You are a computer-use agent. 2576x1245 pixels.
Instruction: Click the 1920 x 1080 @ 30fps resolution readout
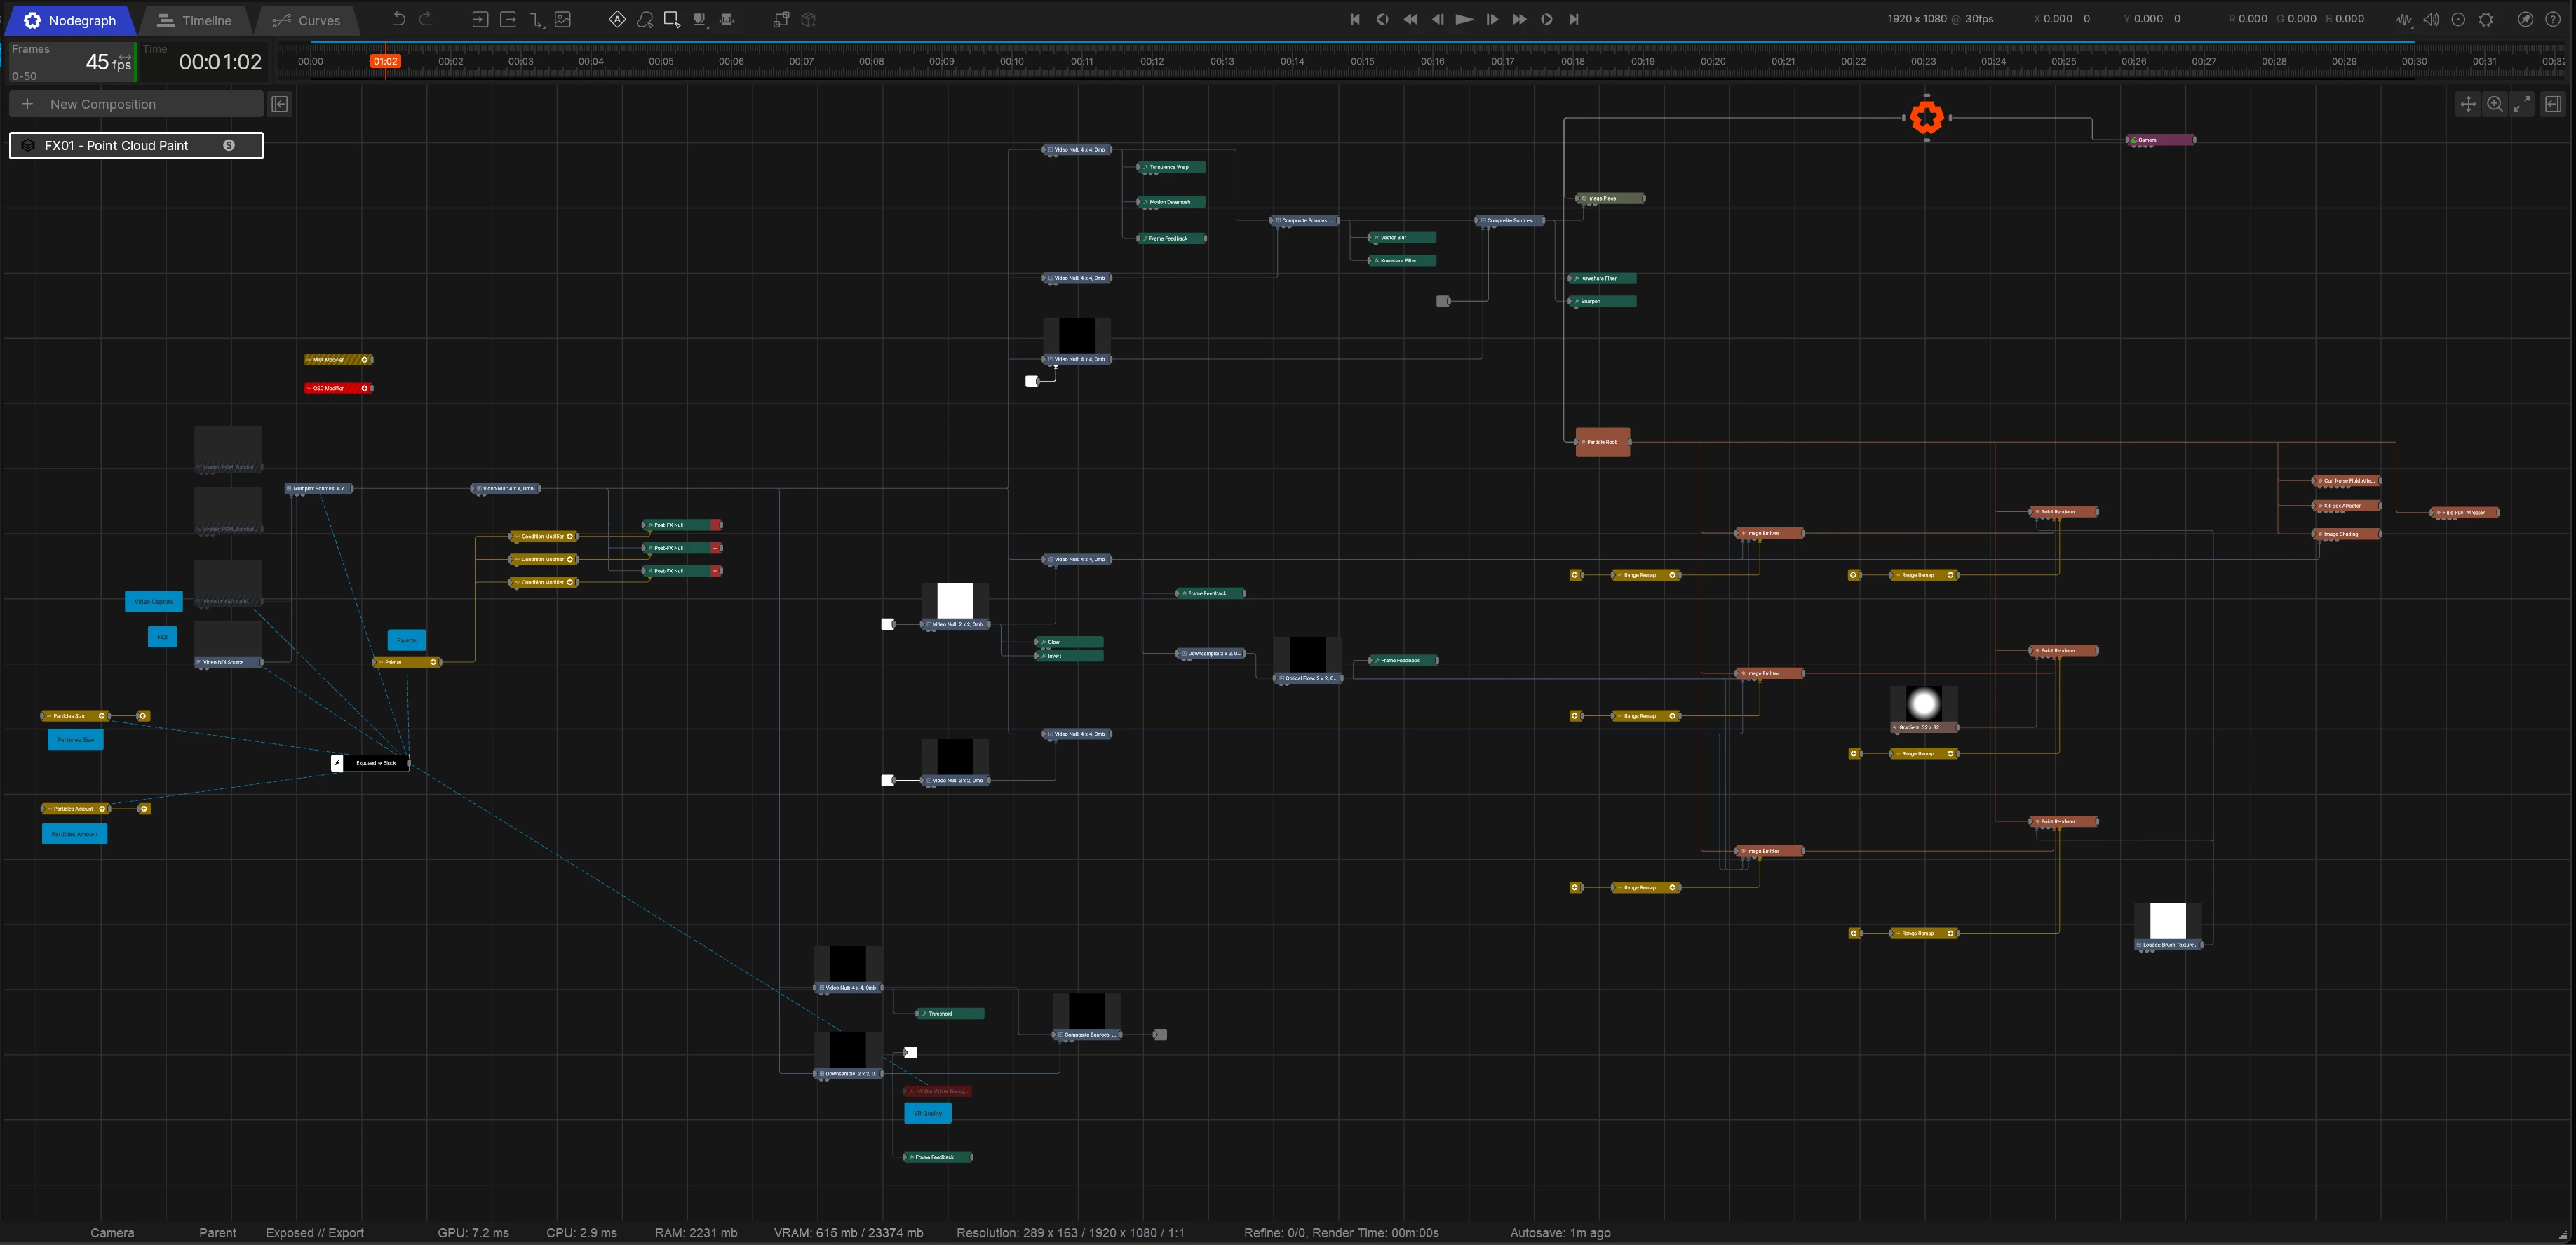tap(1940, 19)
